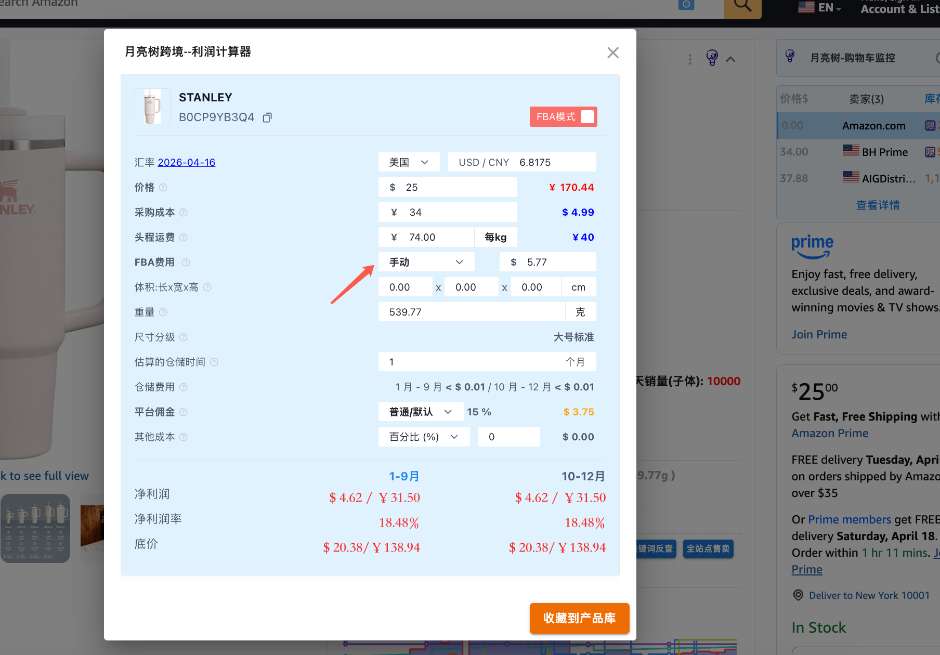Click the 查看详情 link in cart monitor
The height and width of the screenshot is (655, 940).
coord(878,205)
